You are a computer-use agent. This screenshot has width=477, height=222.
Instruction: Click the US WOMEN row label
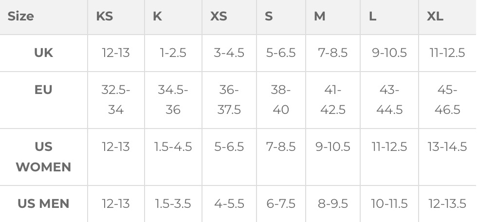click(x=43, y=157)
